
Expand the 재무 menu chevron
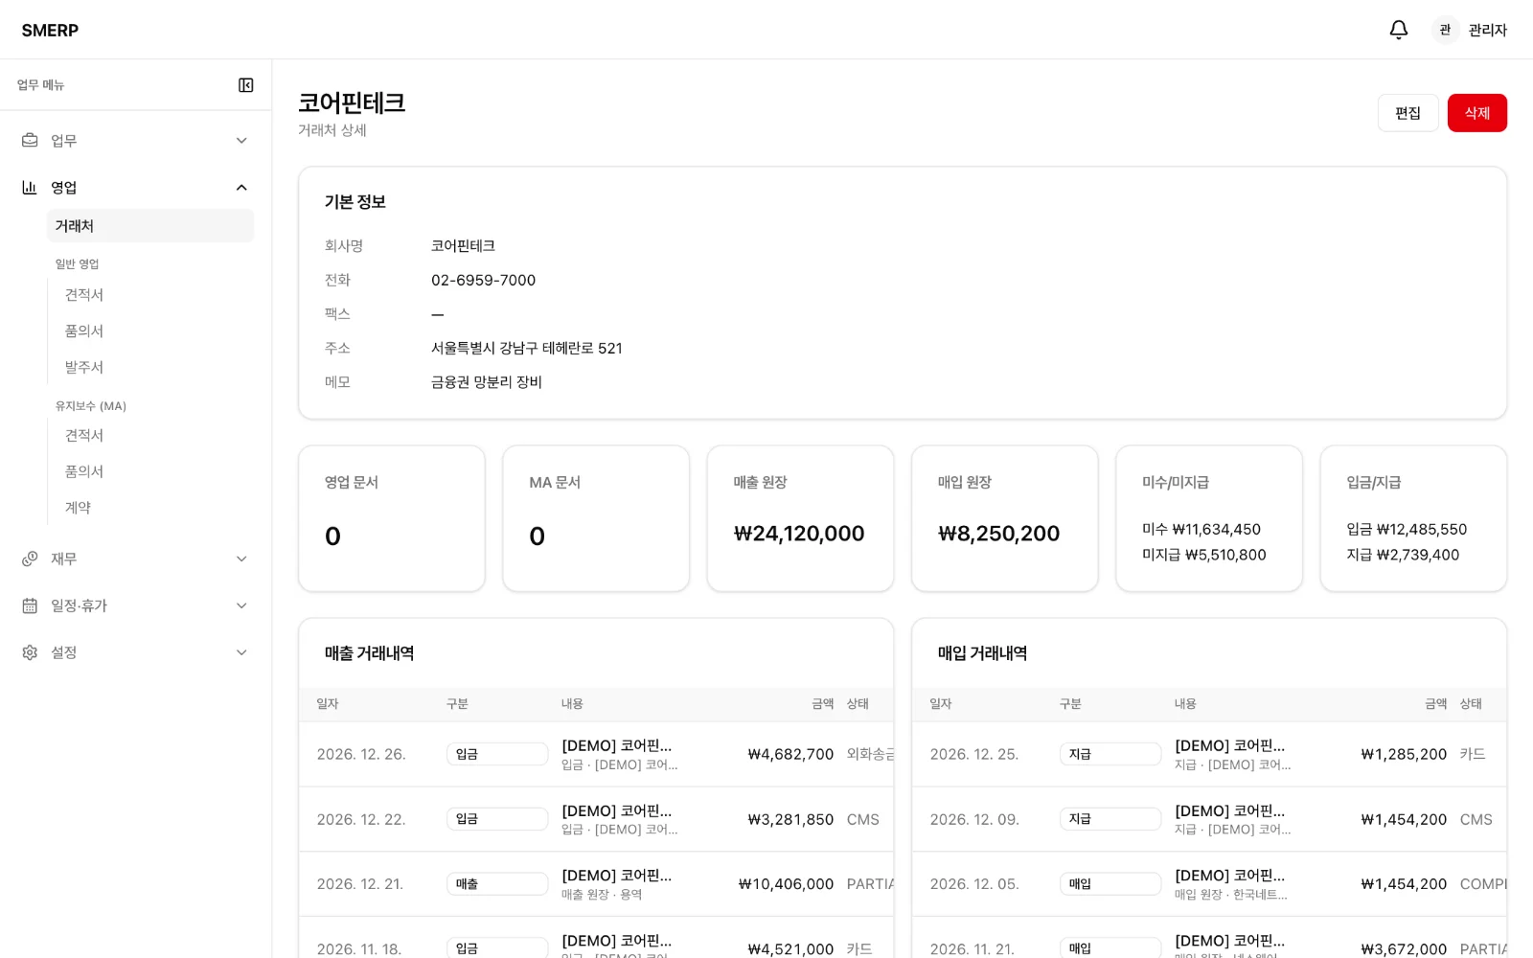click(x=241, y=559)
